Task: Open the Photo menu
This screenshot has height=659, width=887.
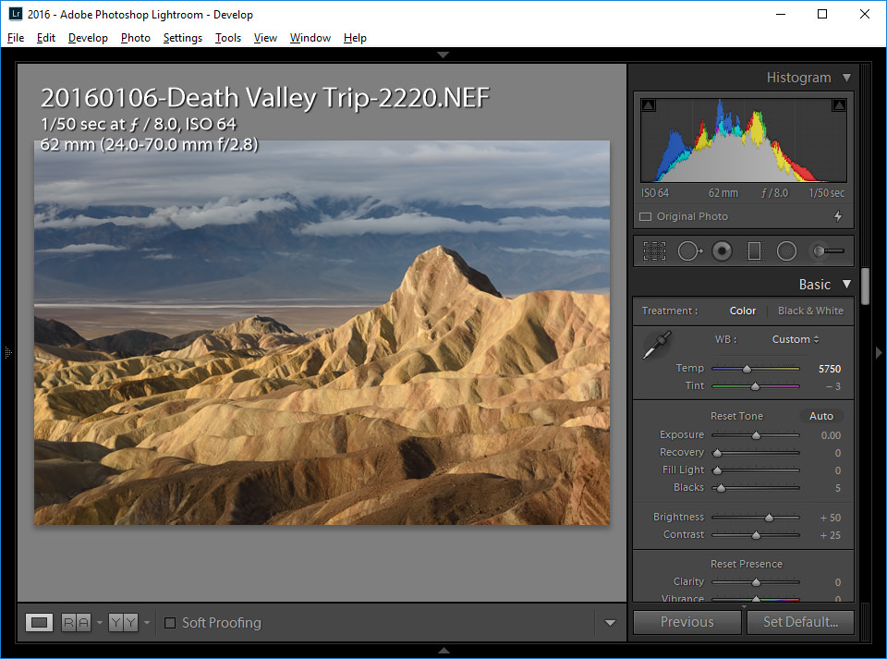Action: pyautogui.click(x=135, y=38)
